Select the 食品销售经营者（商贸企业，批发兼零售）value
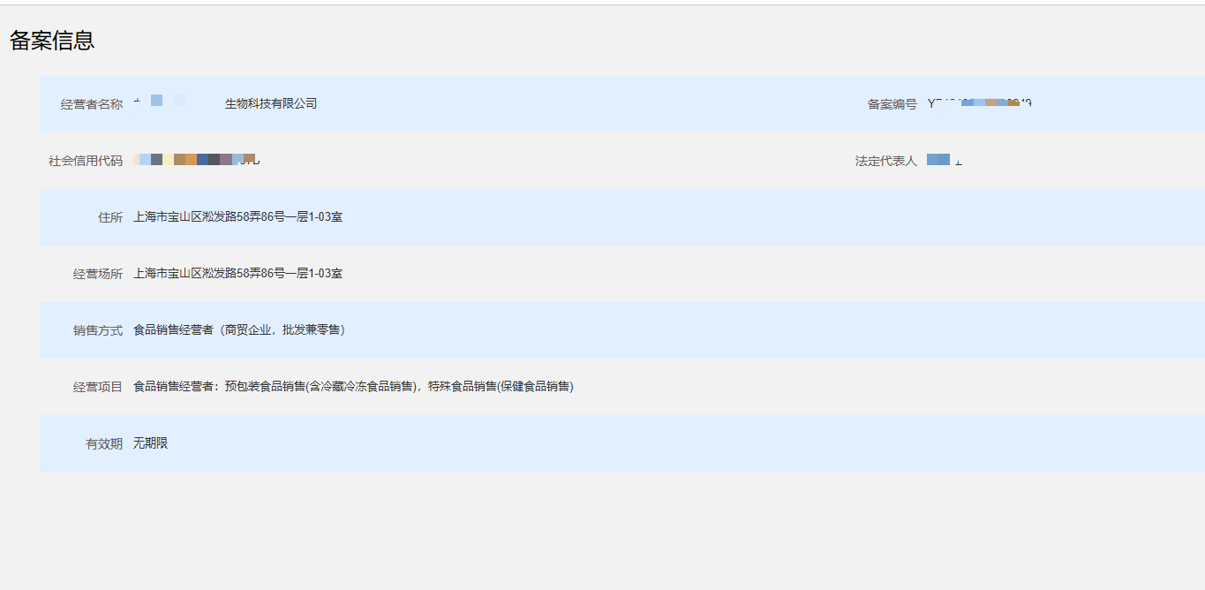This screenshot has width=1205, height=590. (238, 330)
